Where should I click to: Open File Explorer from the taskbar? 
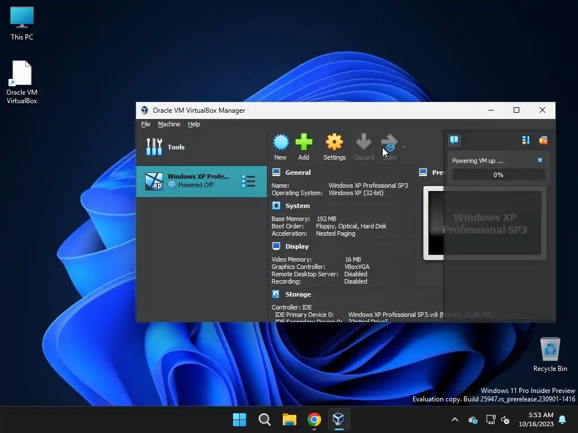pyautogui.click(x=290, y=419)
